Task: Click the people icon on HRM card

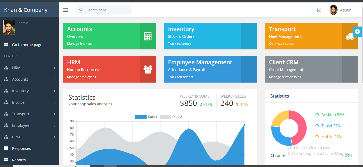Action: (x=148, y=69)
